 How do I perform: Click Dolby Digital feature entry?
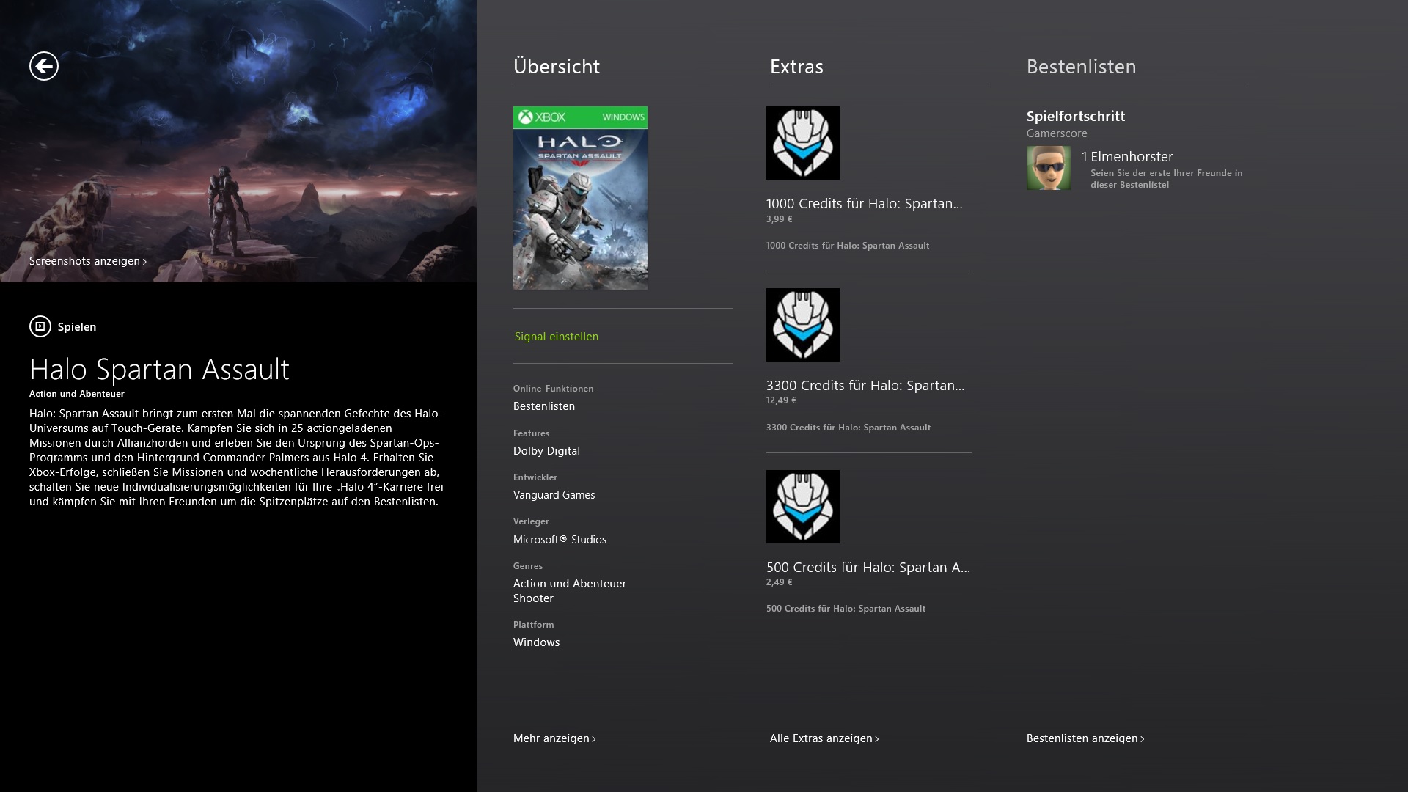(x=546, y=451)
